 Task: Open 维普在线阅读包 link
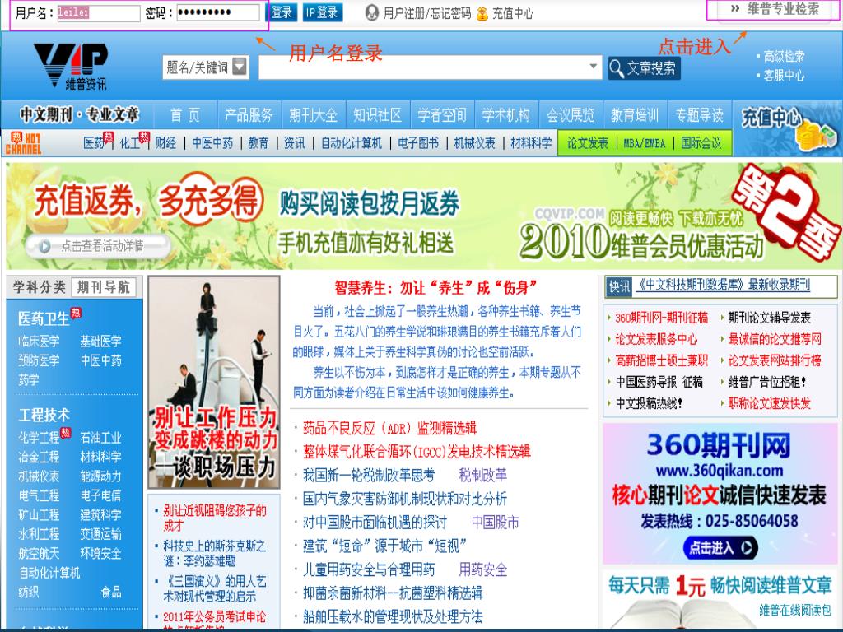click(x=795, y=610)
